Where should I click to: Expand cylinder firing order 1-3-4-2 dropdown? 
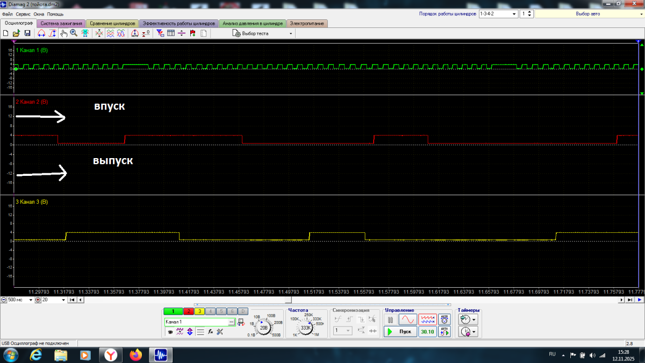514,14
